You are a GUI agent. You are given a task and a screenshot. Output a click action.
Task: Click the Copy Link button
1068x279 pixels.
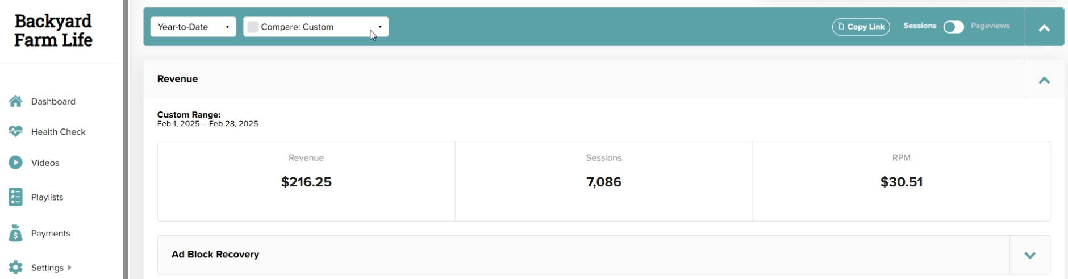[861, 27]
